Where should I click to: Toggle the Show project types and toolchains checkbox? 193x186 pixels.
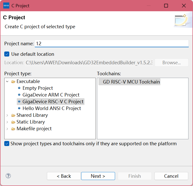(7, 144)
